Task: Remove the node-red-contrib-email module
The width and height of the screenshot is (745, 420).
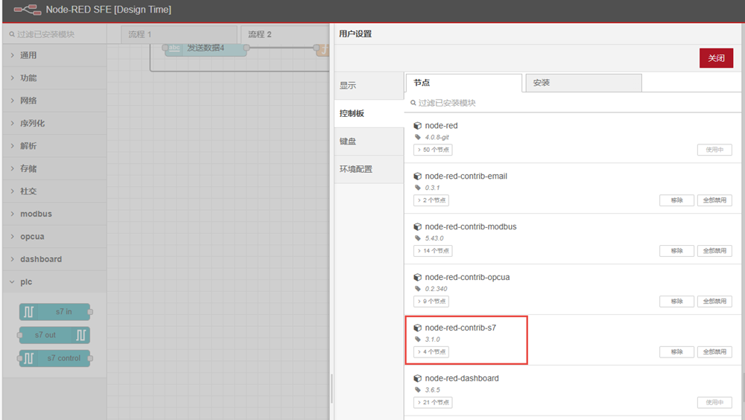Action: (676, 200)
